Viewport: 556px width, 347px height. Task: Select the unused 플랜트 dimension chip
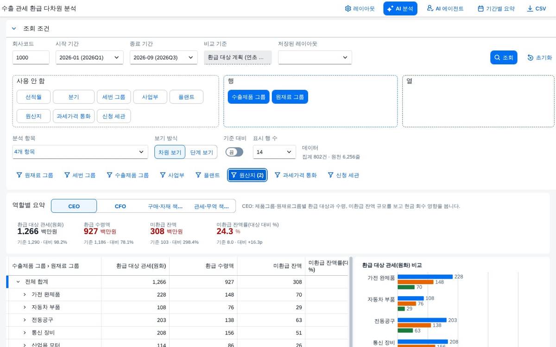pyautogui.click(x=186, y=97)
